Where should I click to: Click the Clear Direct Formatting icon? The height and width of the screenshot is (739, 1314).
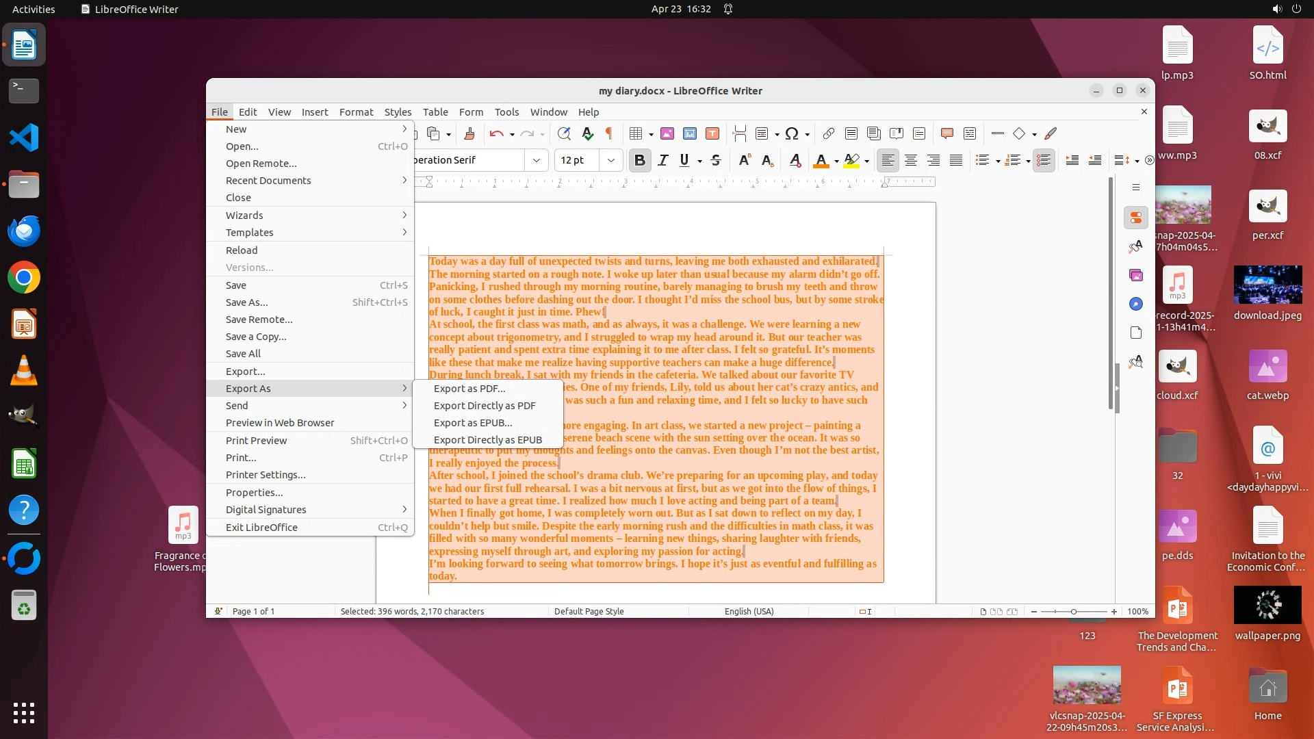[x=795, y=160]
